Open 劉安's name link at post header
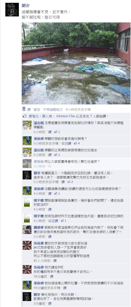131x307 pixels. pos(26,6)
